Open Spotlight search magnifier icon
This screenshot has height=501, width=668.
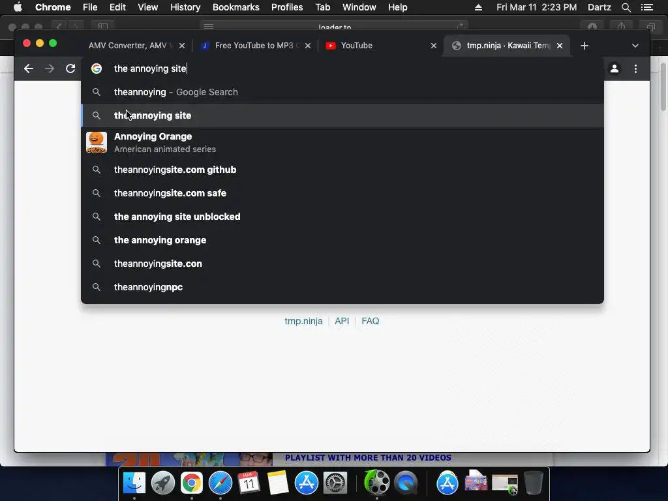click(626, 7)
